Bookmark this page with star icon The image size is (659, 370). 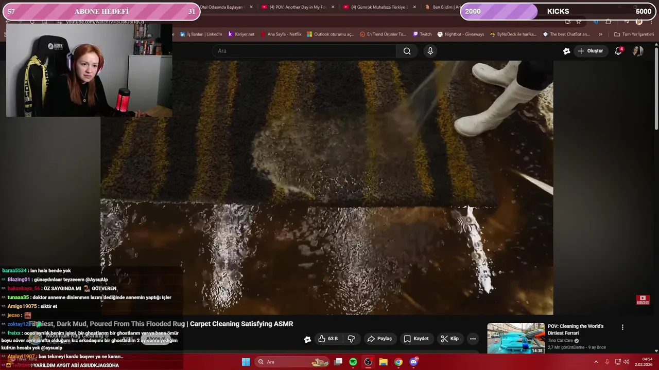pyautogui.click(x=579, y=22)
